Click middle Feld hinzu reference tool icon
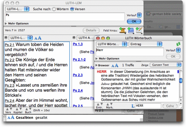Screen dimensions: 186x127 point(131,30)
